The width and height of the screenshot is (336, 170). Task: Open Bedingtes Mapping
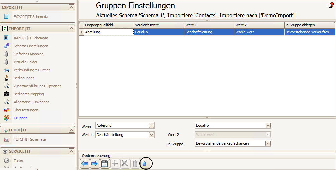click(29, 94)
